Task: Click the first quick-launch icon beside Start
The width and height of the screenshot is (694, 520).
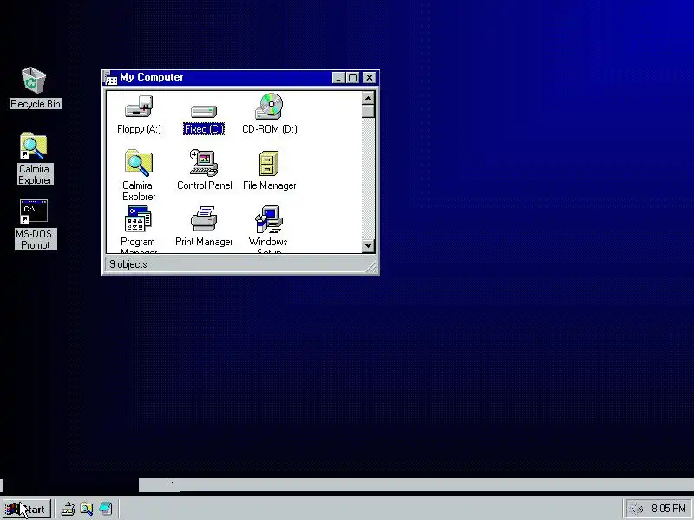Action: coord(68,509)
